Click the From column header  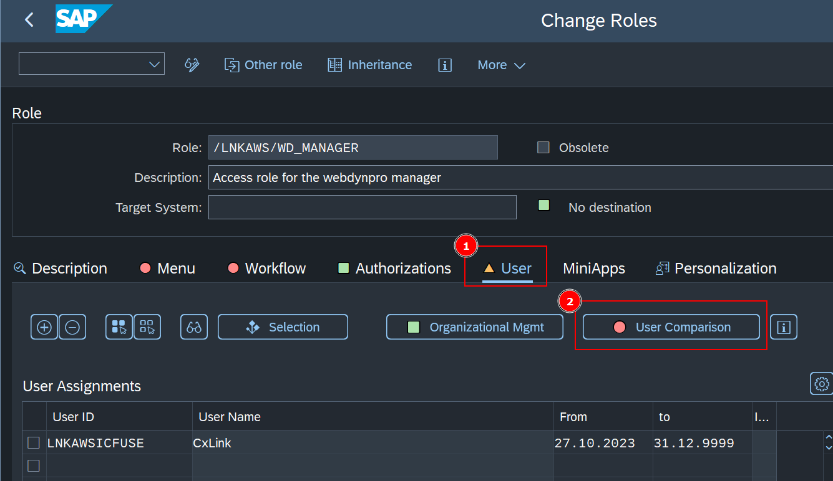[603, 417]
